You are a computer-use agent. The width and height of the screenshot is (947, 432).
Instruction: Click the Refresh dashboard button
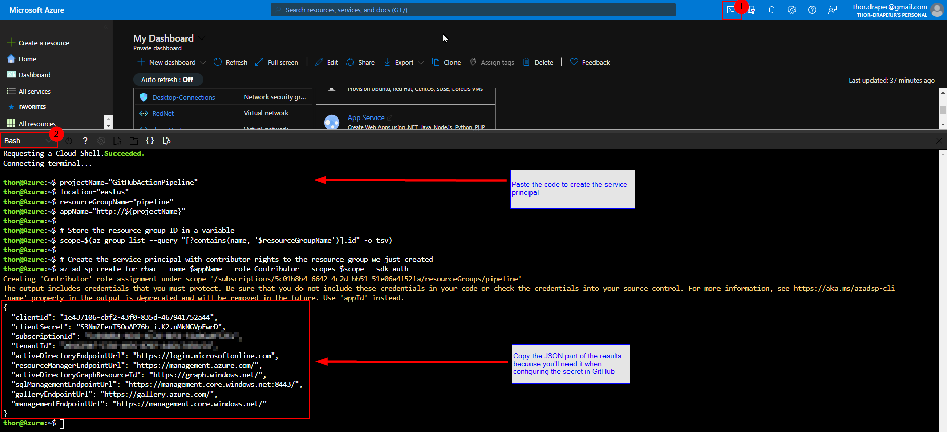point(231,62)
